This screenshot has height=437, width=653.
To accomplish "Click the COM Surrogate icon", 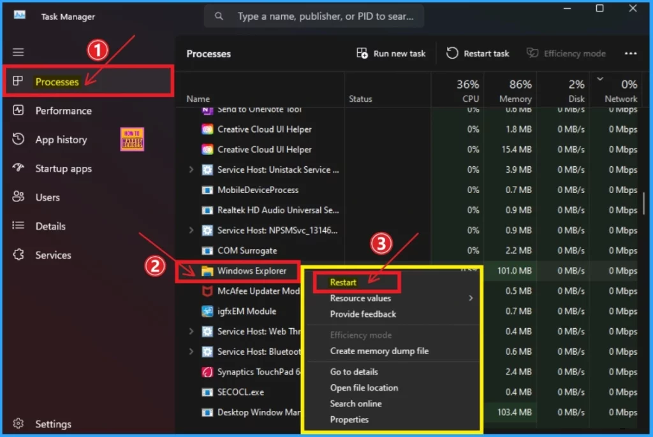I will coord(207,250).
